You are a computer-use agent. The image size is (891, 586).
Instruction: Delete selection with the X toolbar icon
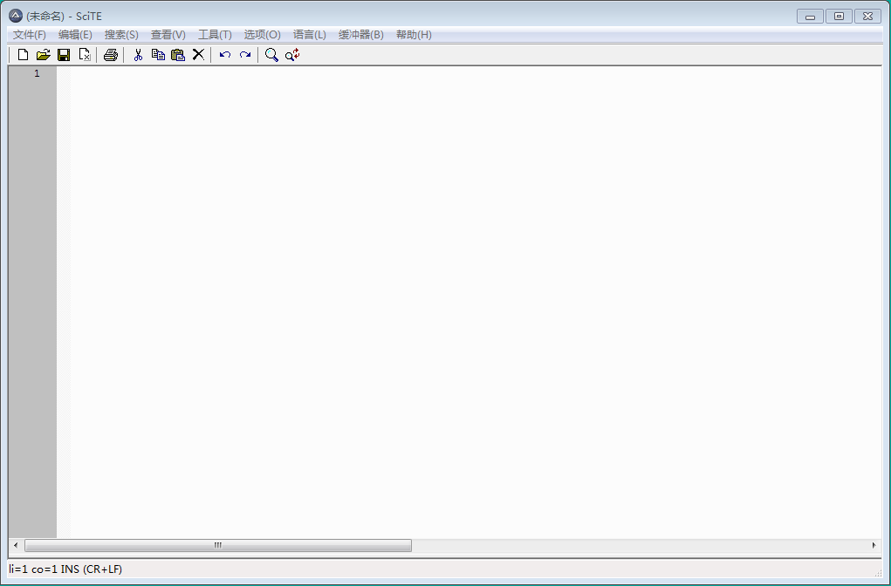[198, 55]
